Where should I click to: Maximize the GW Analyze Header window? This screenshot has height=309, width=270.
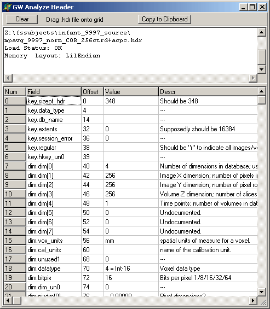point(252,7)
